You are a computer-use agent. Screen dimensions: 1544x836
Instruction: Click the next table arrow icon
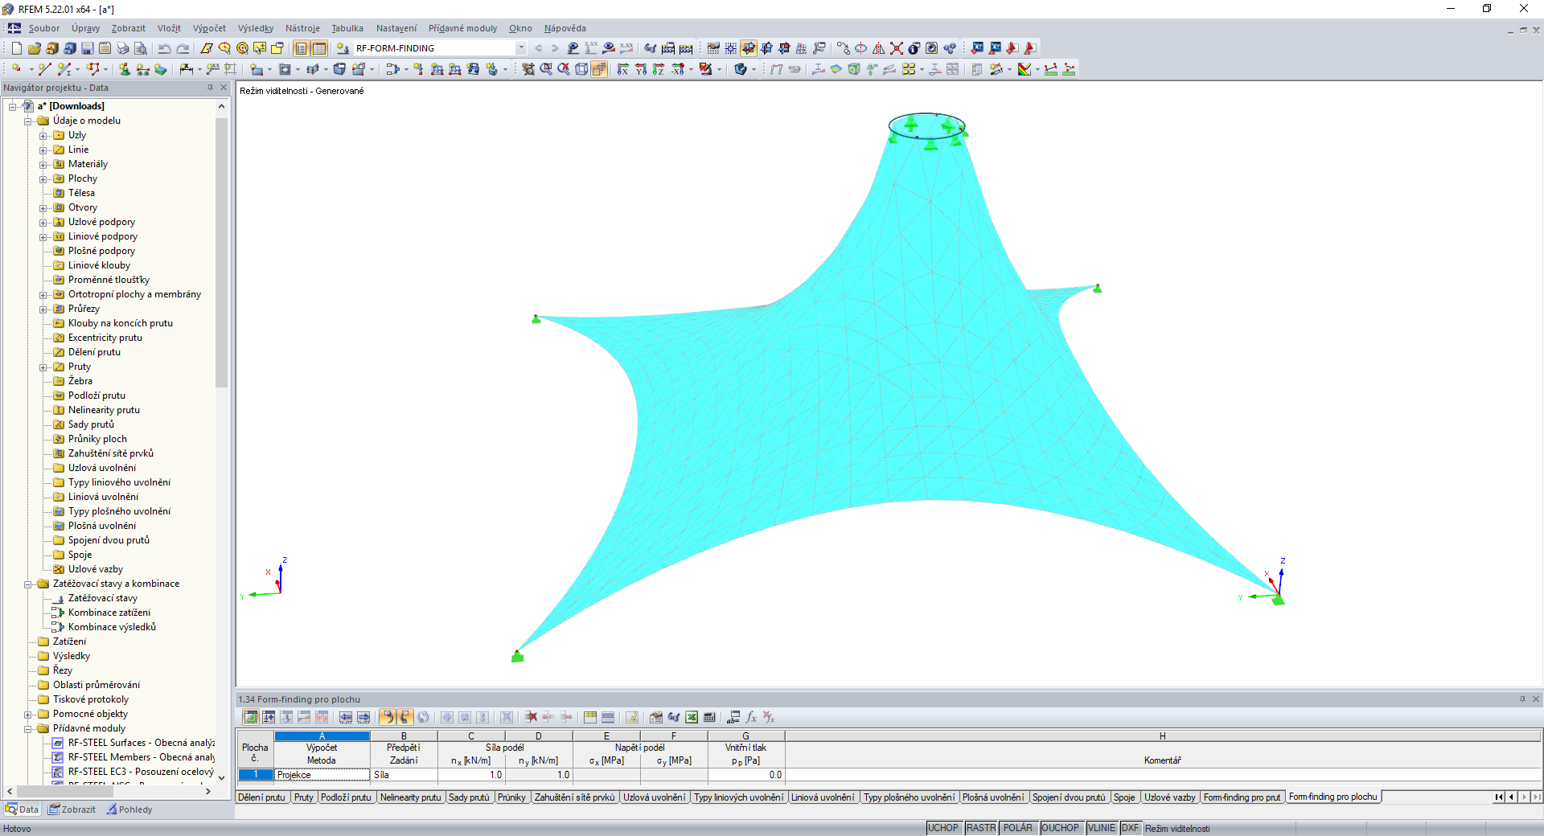tap(363, 717)
